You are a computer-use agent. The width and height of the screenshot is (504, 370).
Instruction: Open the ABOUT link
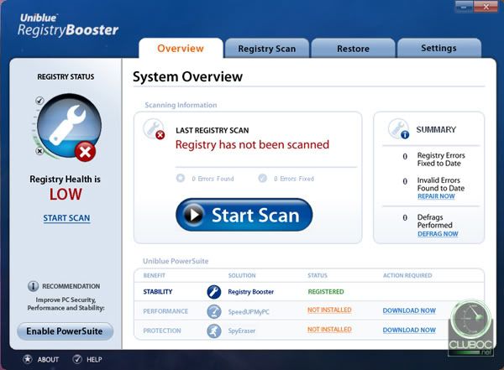point(48,359)
